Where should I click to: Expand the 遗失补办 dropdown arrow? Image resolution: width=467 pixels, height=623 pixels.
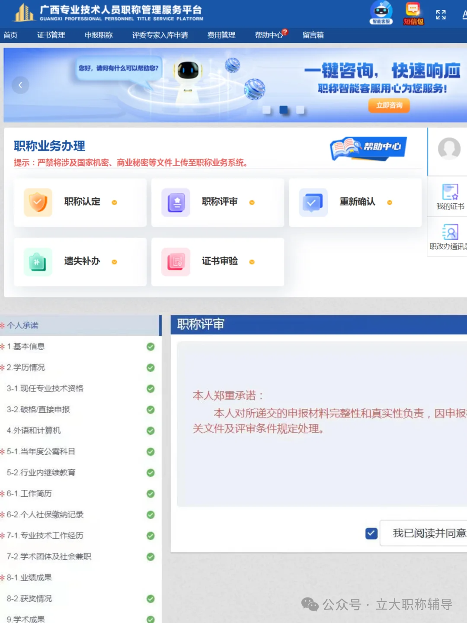pos(114,262)
